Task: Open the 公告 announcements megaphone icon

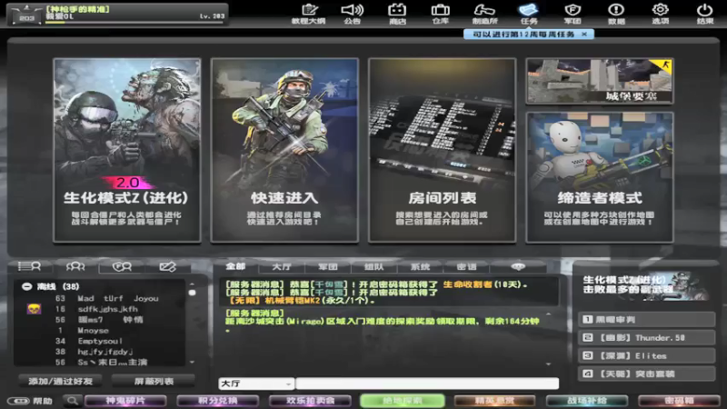Action: click(x=353, y=14)
